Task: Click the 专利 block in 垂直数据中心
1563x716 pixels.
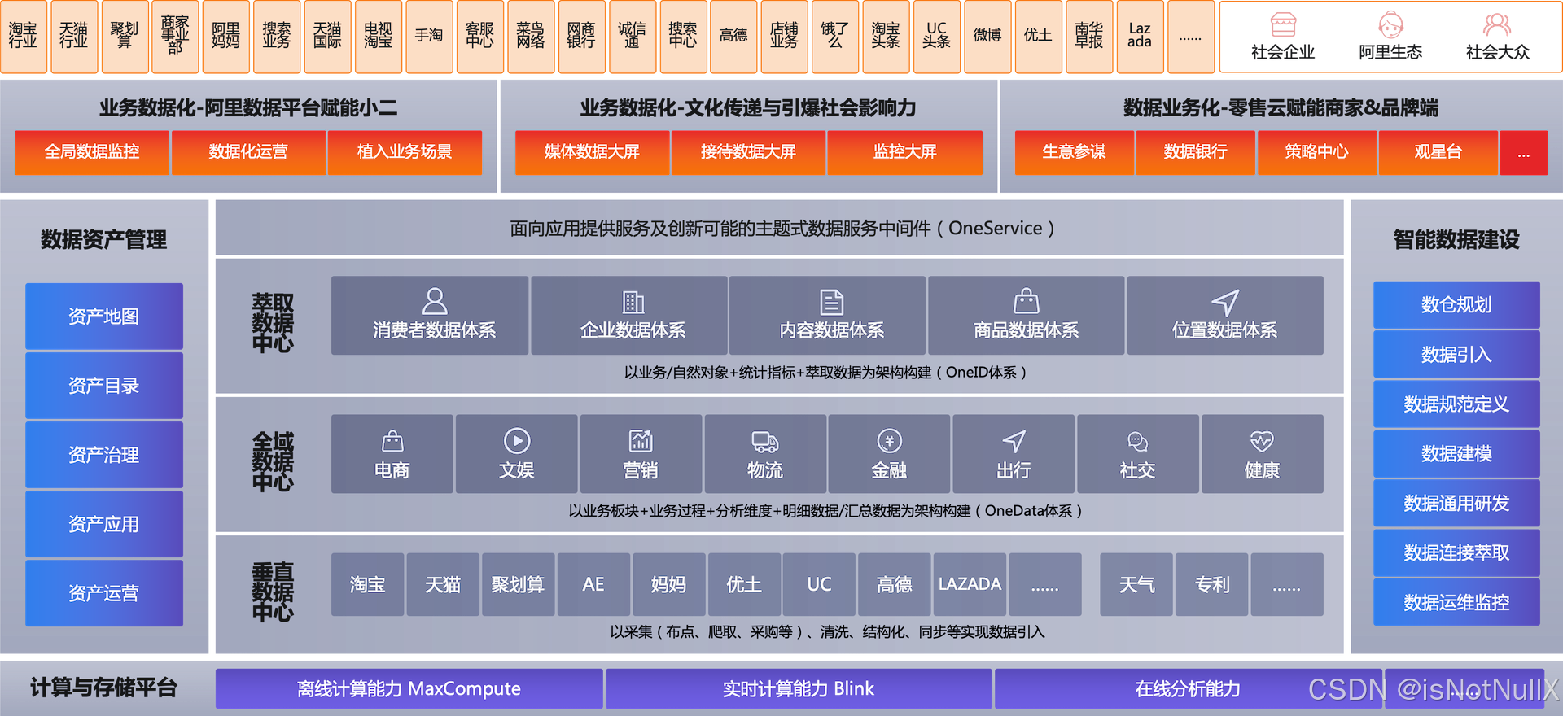Action: pos(1212,585)
